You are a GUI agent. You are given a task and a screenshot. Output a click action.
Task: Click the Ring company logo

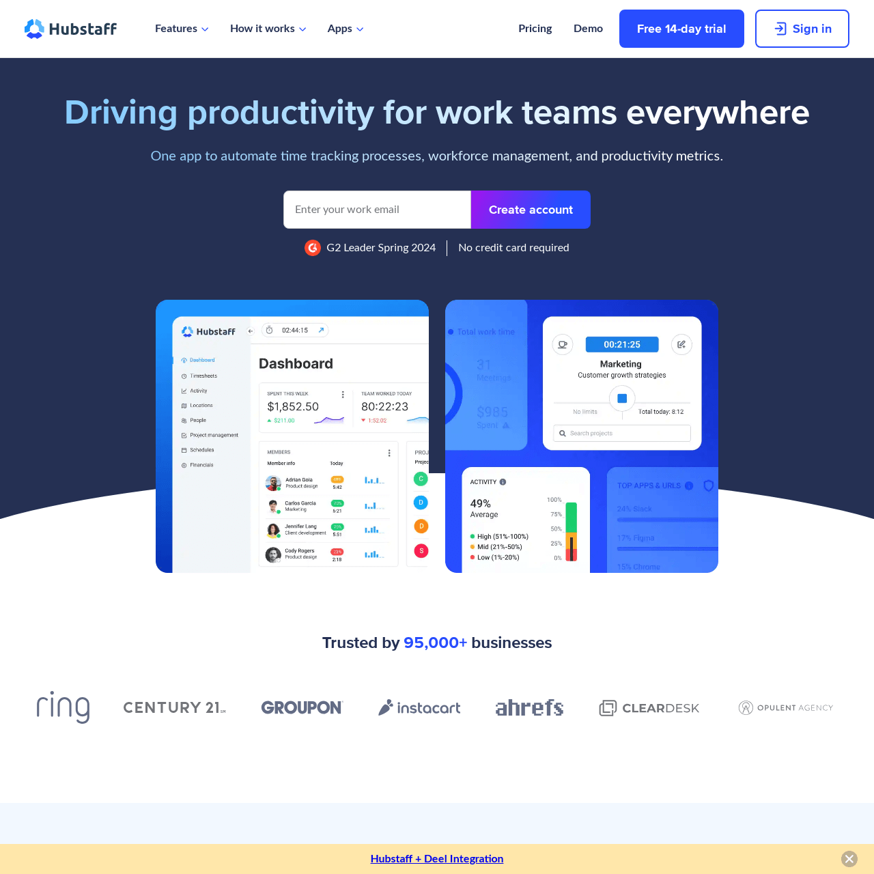[x=63, y=707]
